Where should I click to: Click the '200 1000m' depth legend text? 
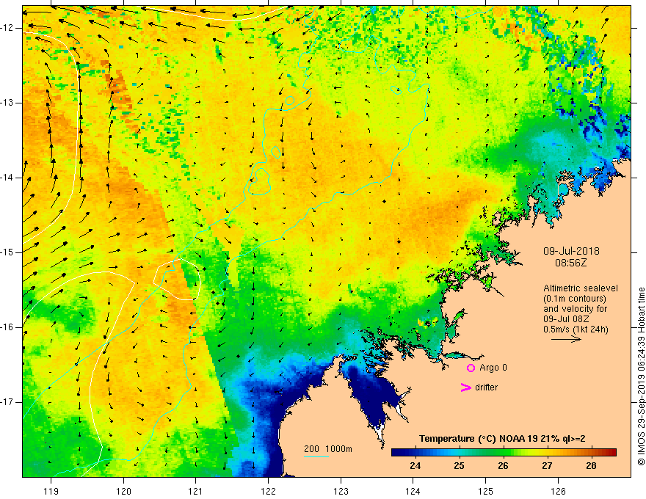click(328, 449)
